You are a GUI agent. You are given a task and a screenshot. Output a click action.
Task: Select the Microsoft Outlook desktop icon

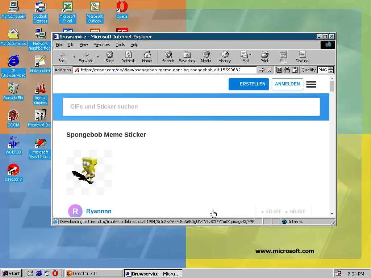95,12
